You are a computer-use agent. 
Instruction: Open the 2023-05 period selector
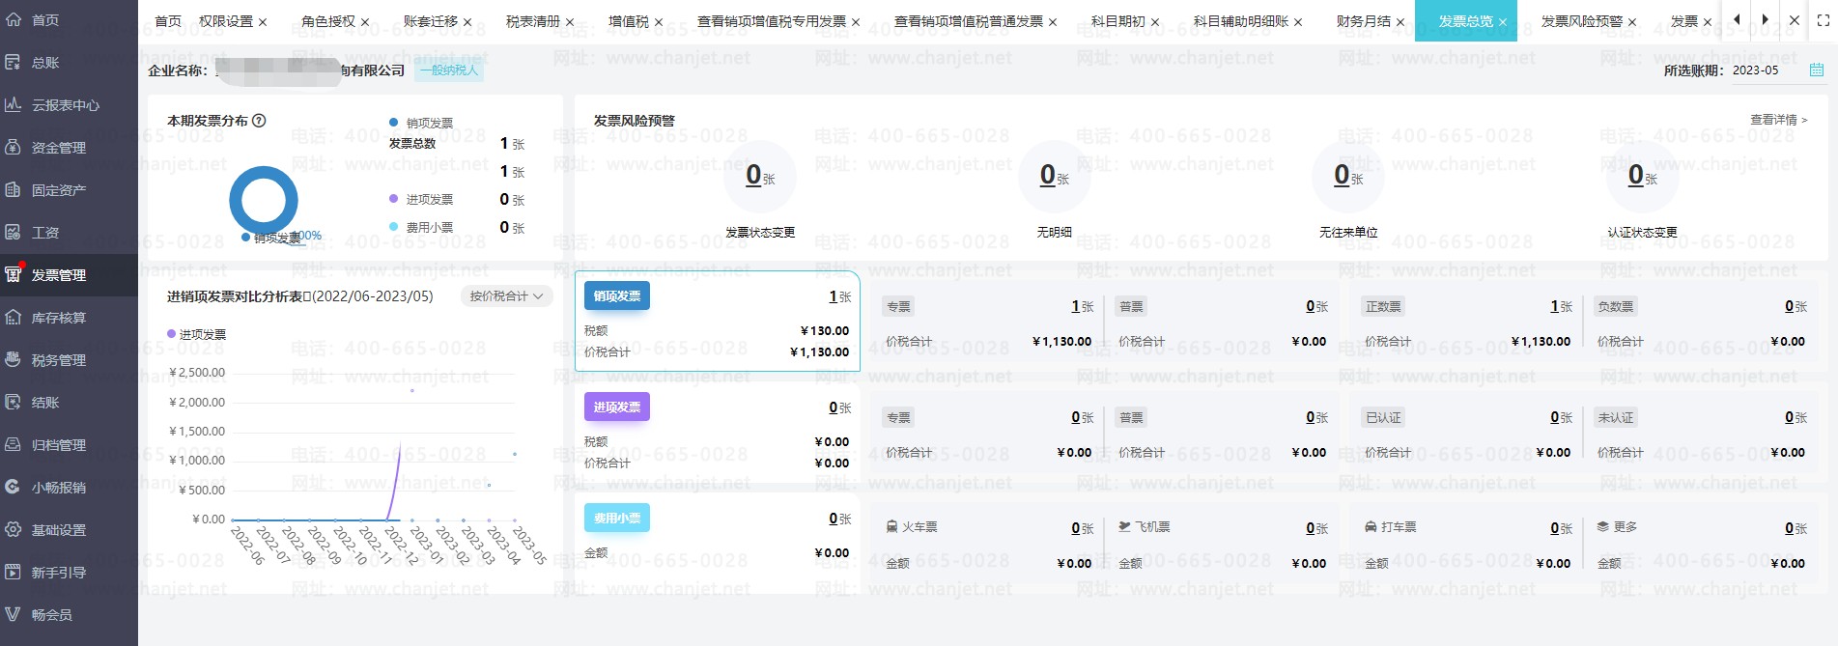click(1755, 70)
